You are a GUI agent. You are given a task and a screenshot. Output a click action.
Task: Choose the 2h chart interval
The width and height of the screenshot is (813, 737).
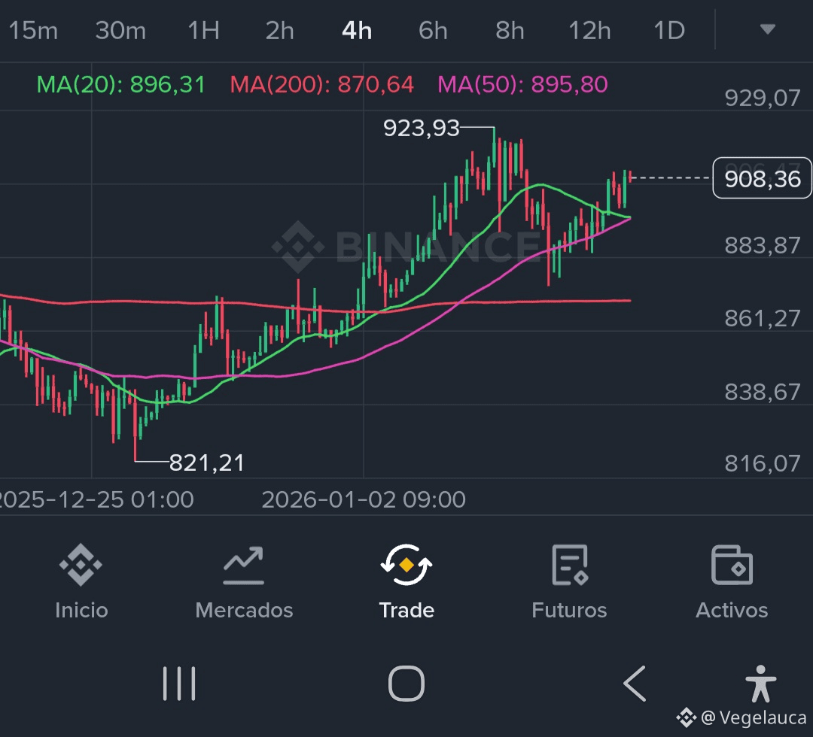click(279, 31)
